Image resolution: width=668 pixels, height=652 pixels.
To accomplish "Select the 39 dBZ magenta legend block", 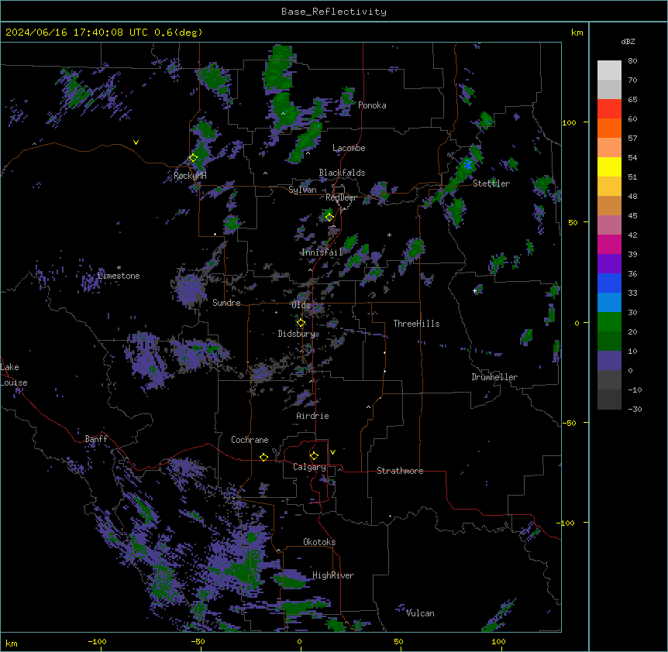I will click(609, 244).
